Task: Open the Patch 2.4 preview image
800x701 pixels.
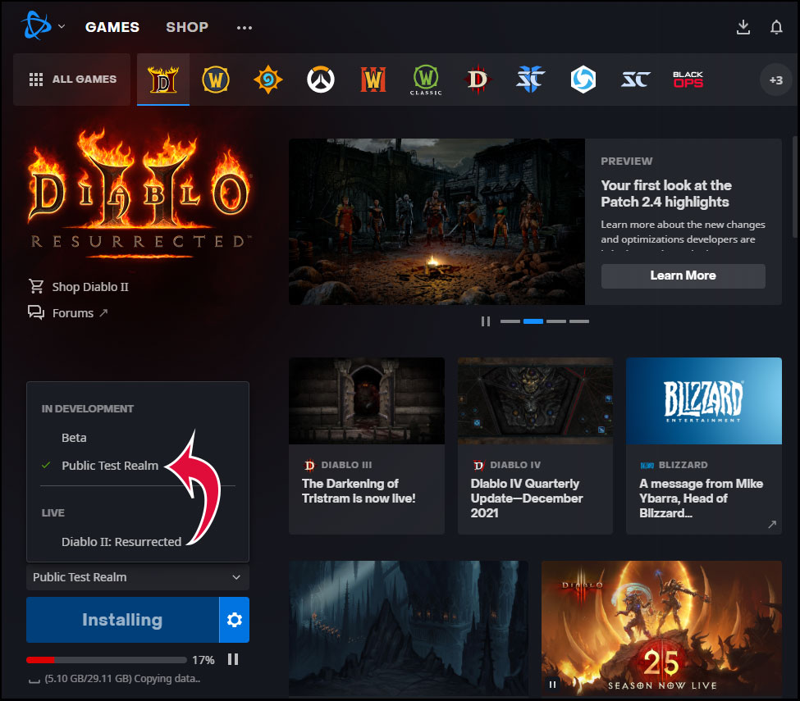Action: [437, 221]
